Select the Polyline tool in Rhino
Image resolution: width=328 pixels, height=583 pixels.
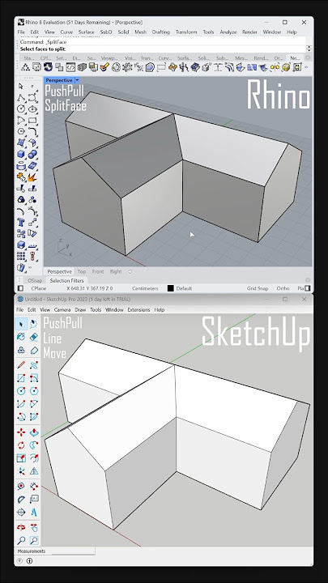(21, 97)
